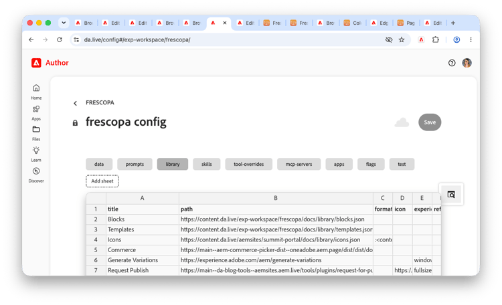
Task: Click the blocks.json path cell
Action: click(276, 219)
